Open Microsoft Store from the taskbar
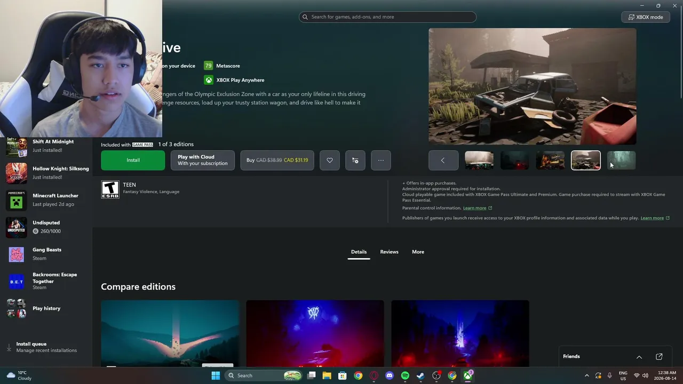 (x=343, y=375)
